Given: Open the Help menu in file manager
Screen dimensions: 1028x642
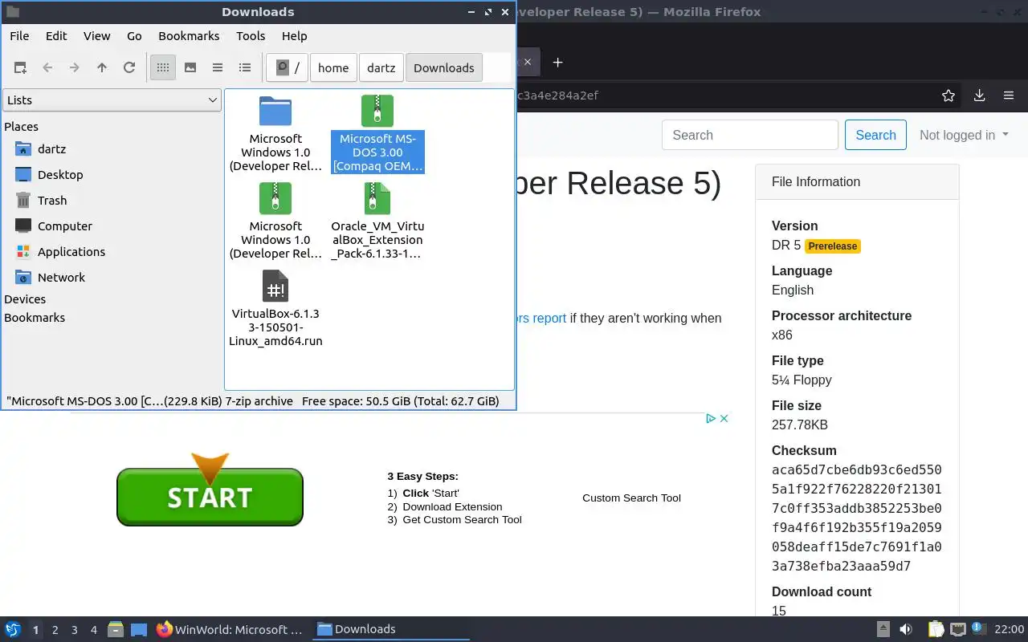Looking at the screenshot, I should [x=295, y=36].
